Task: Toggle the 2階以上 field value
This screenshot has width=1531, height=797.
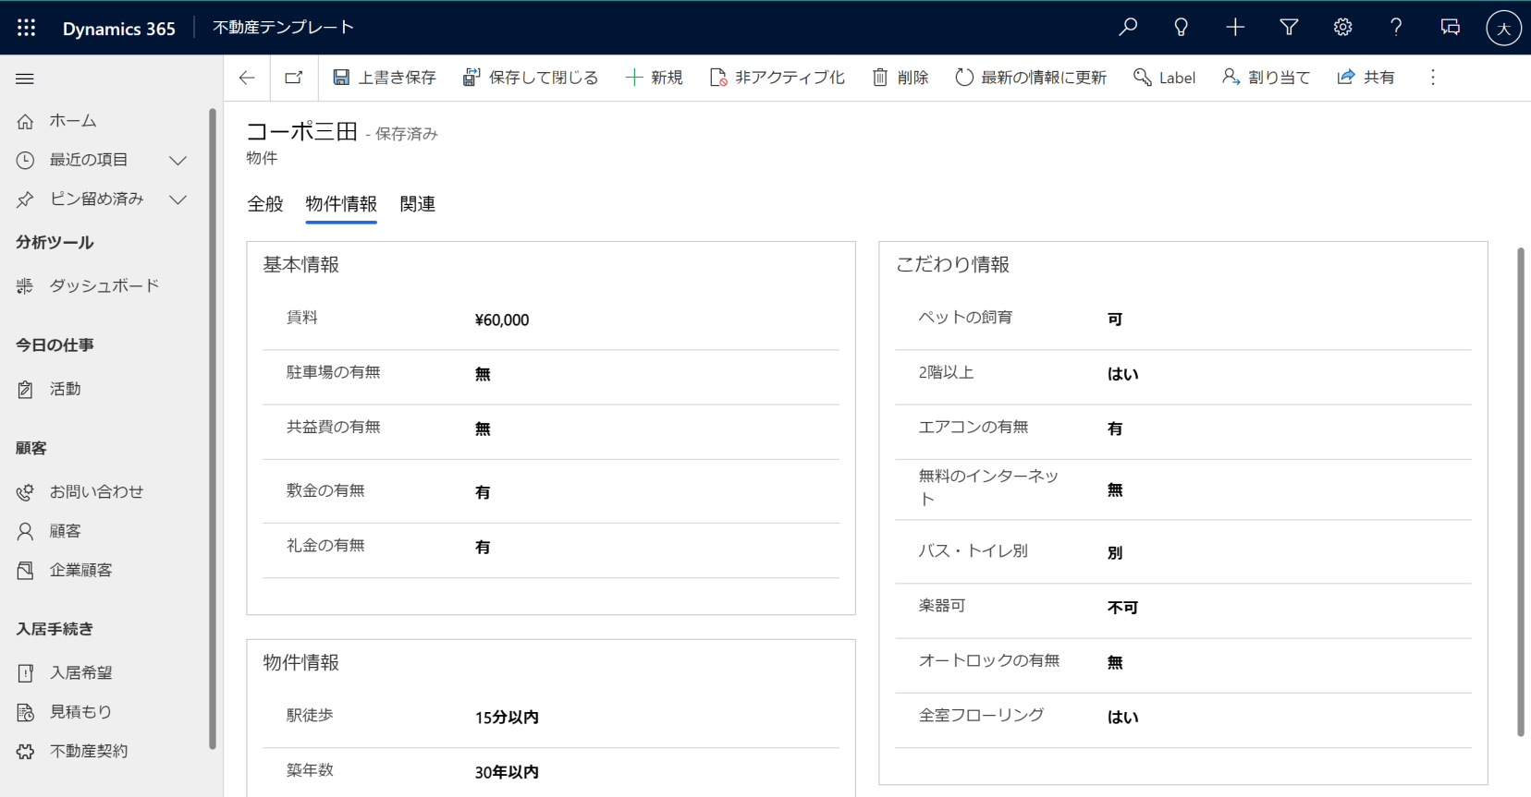Action: [1122, 374]
